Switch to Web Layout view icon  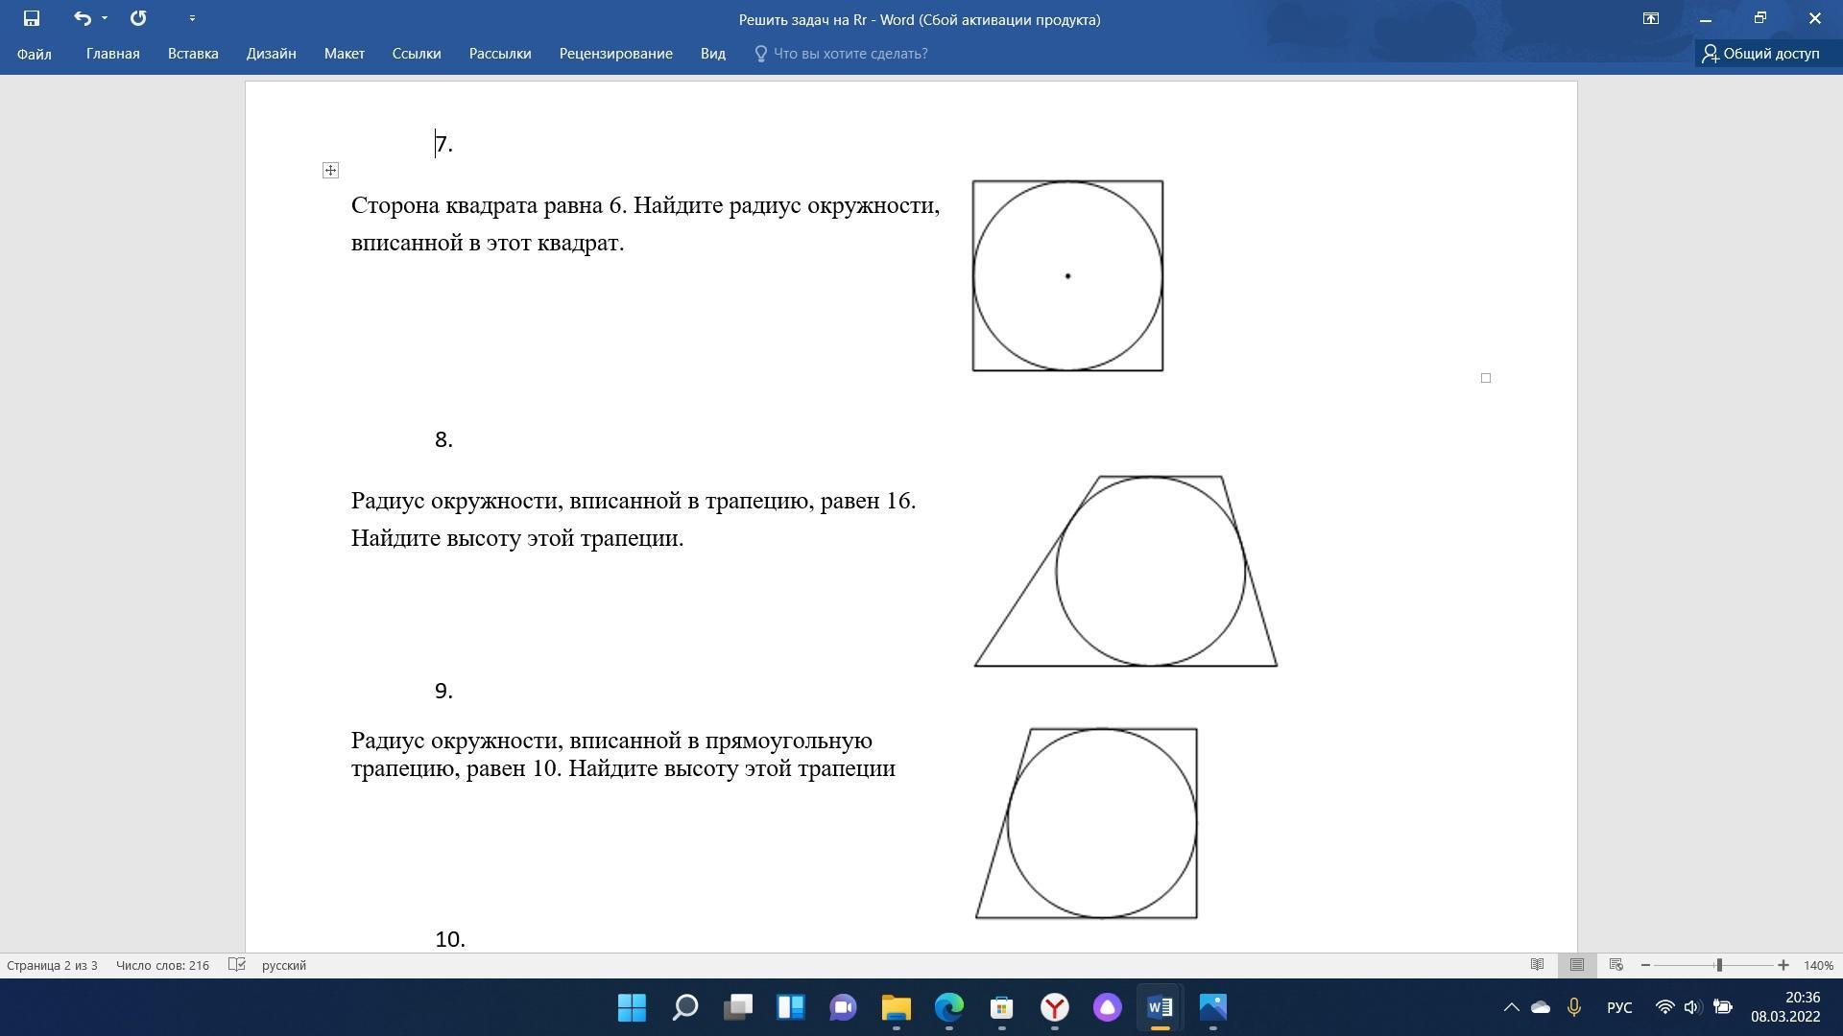point(1616,965)
